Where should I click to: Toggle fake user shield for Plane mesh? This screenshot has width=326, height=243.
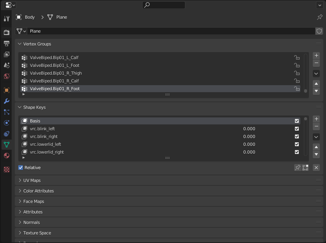pos(319,31)
